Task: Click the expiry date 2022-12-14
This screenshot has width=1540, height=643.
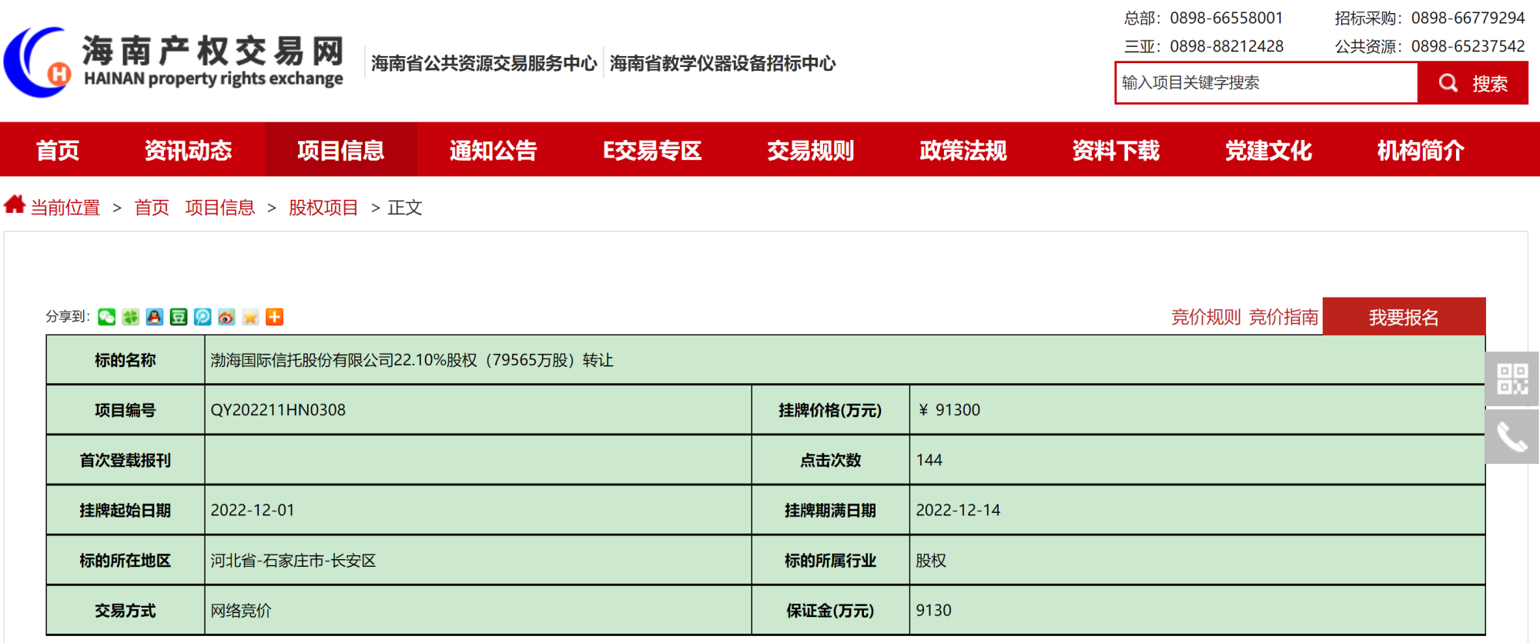Action: coord(958,510)
